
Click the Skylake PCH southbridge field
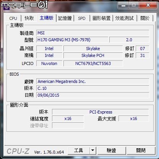pos(93,55)
